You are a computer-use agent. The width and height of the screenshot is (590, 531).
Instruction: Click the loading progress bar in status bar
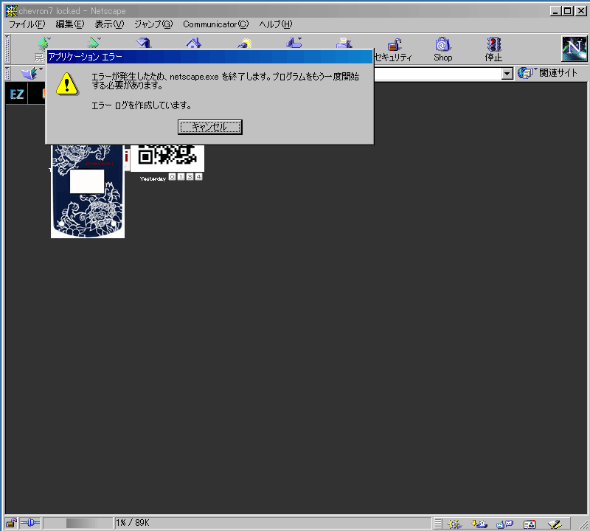[78, 523]
